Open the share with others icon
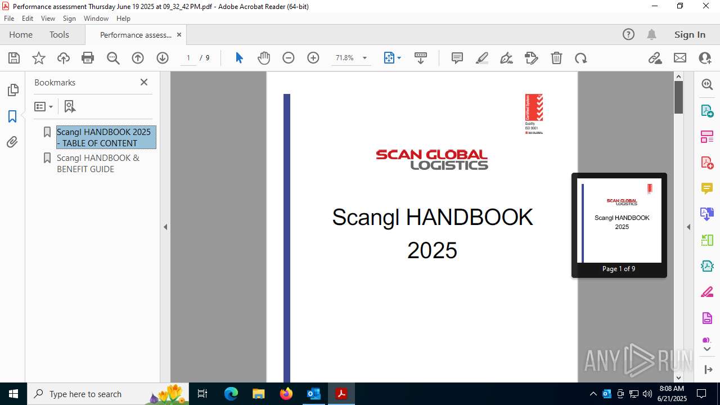The image size is (720, 405). click(705, 58)
